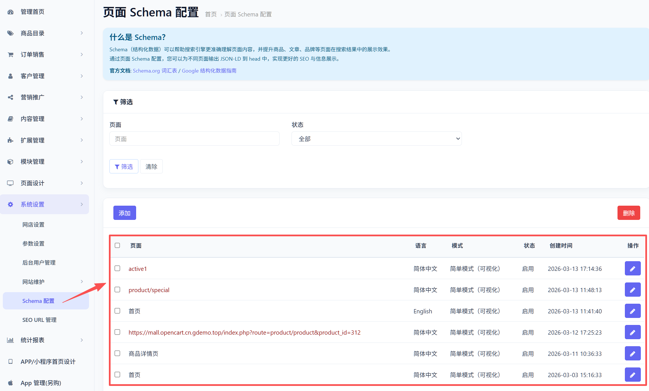The width and height of the screenshot is (649, 391).
Task: Click the 首页 breadcrumb link
Action: pyautogui.click(x=211, y=14)
